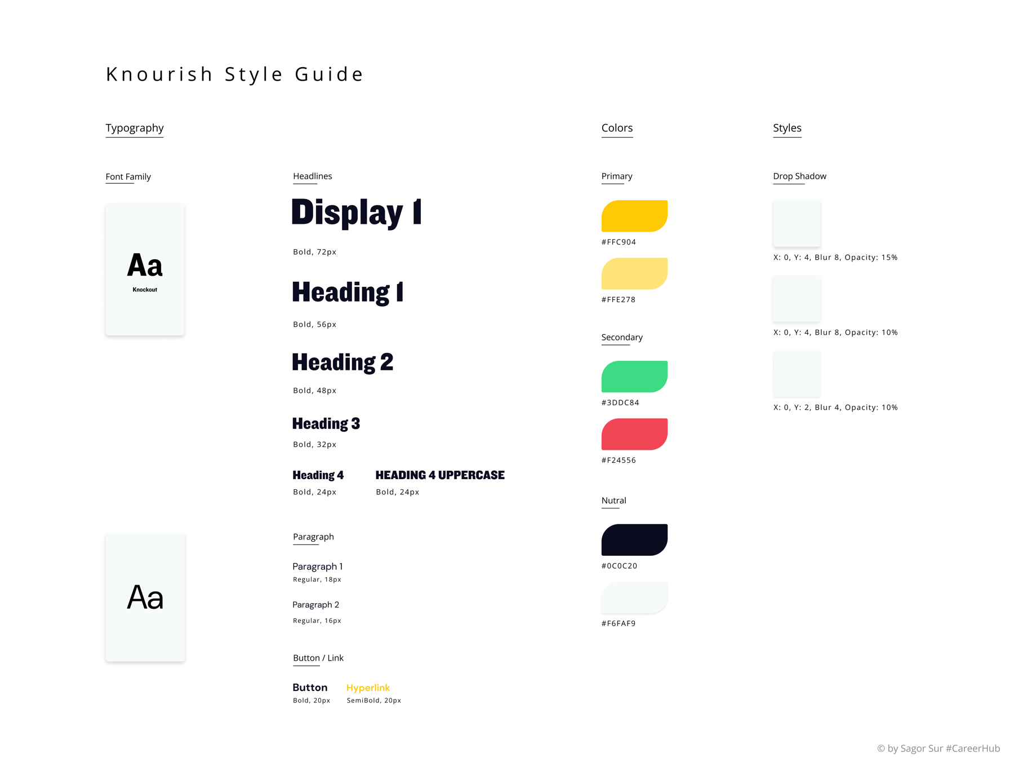
Task: Select the Blur 8, Opacity 10% shadow sample
Action: pos(797,298)
